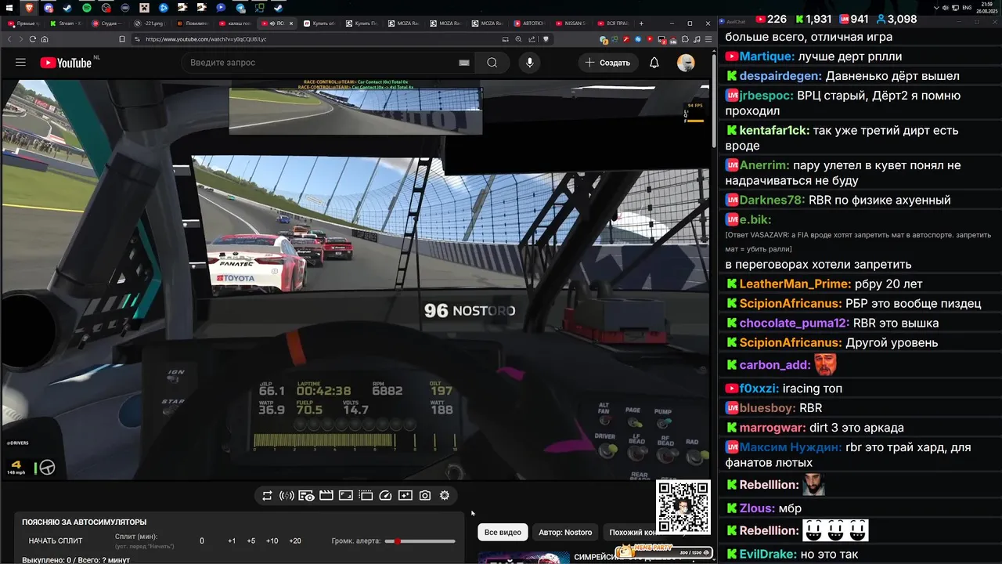Click the magnifier search button
This screenshot has width=1002, height=564.
(492, 63)
